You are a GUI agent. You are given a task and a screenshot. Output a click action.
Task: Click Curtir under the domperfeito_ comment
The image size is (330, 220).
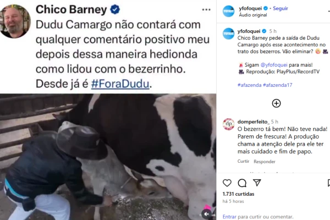243,161
